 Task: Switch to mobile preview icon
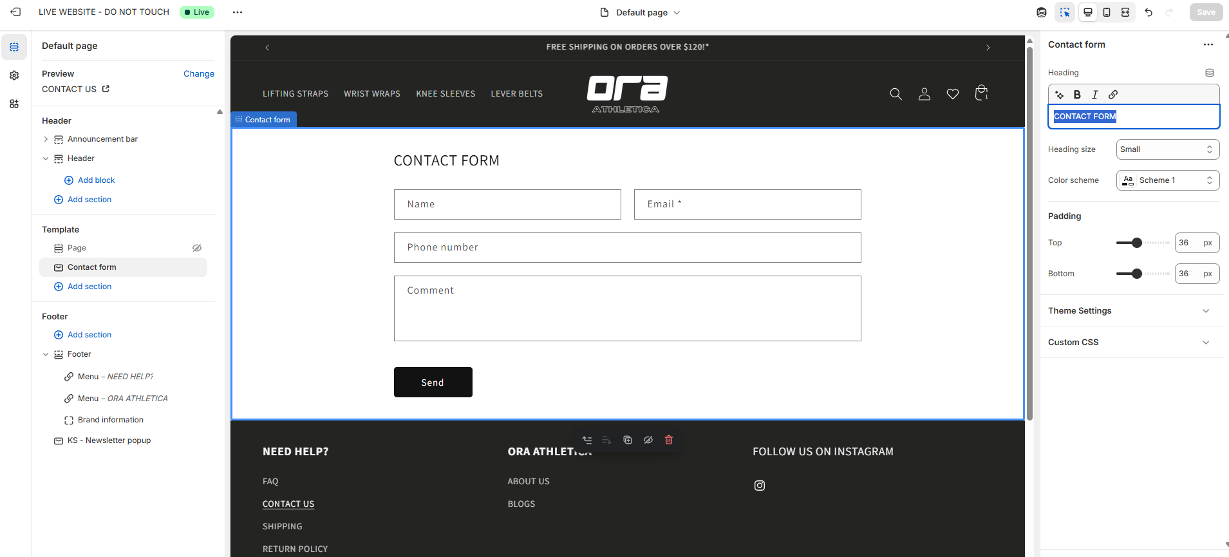point(1107,12)
